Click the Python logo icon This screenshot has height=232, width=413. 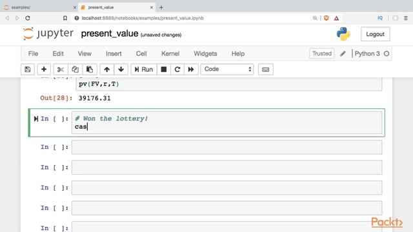coord(343,34)
